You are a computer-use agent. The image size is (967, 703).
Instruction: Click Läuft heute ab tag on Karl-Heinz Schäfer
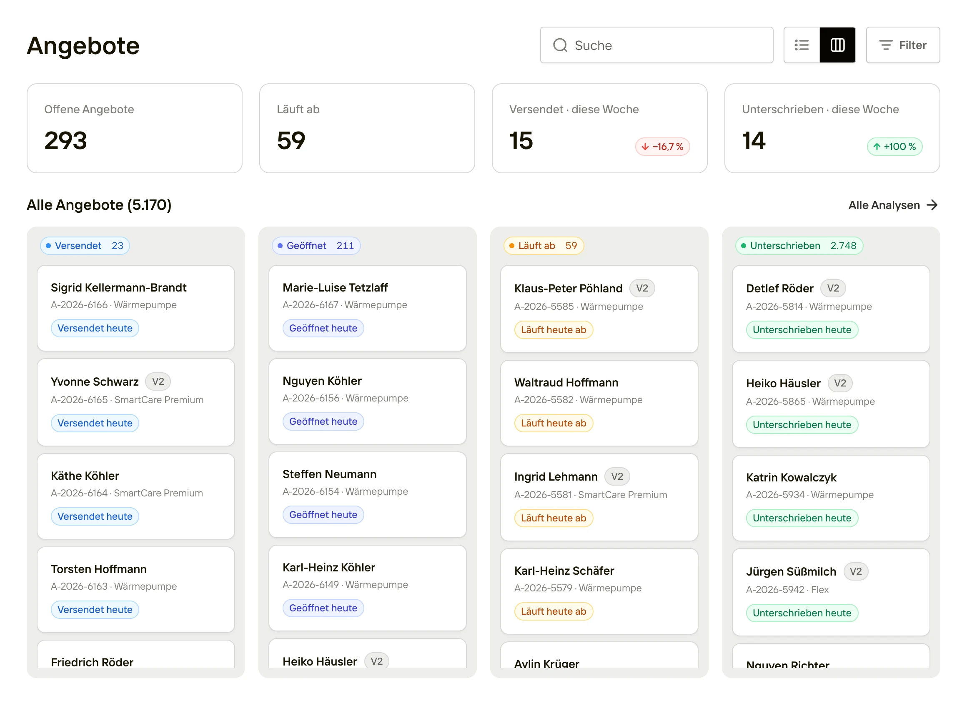[554, 611]
